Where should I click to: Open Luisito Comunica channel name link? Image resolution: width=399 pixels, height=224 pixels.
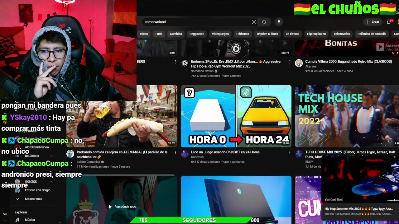(88, 162)
